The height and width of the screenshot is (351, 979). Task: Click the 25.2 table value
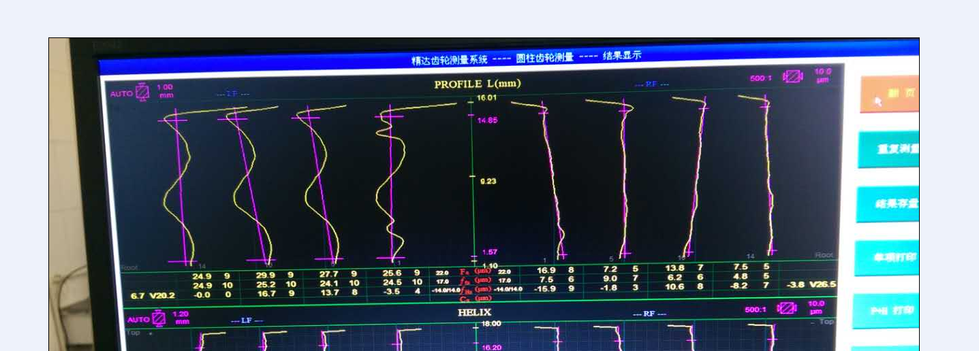[265, 285]
